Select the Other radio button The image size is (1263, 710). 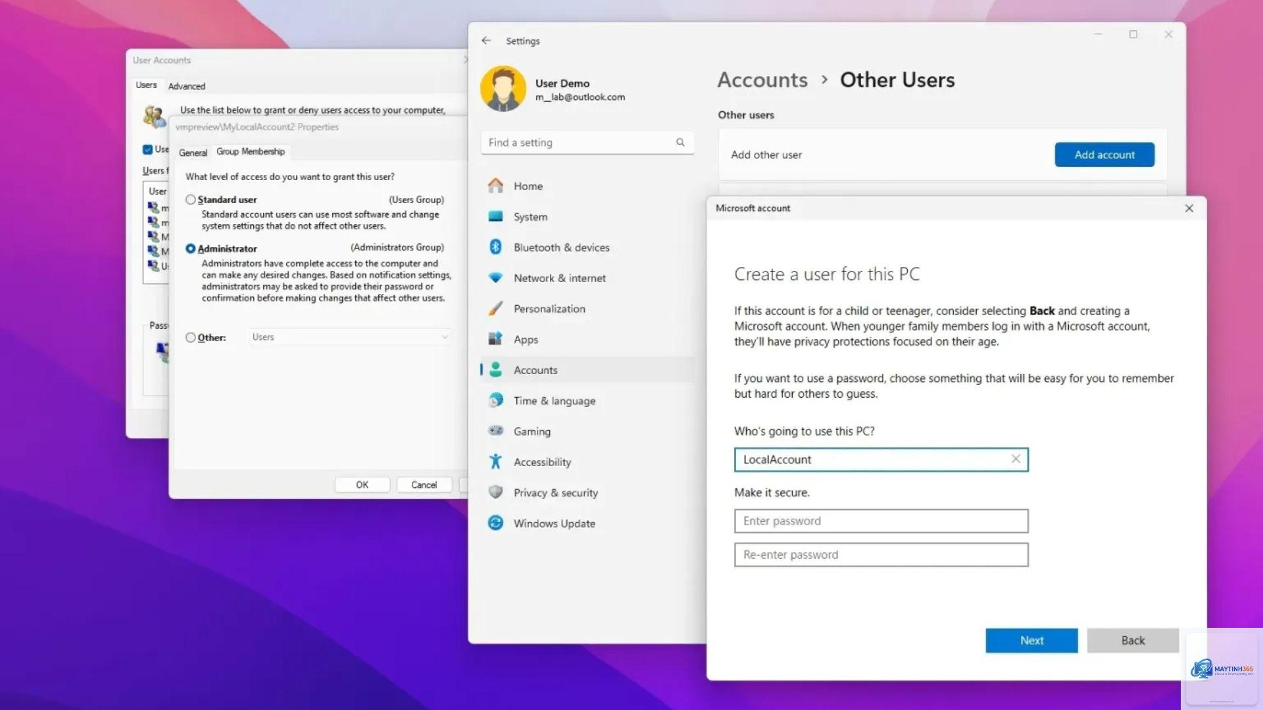[x=191, y=337]
